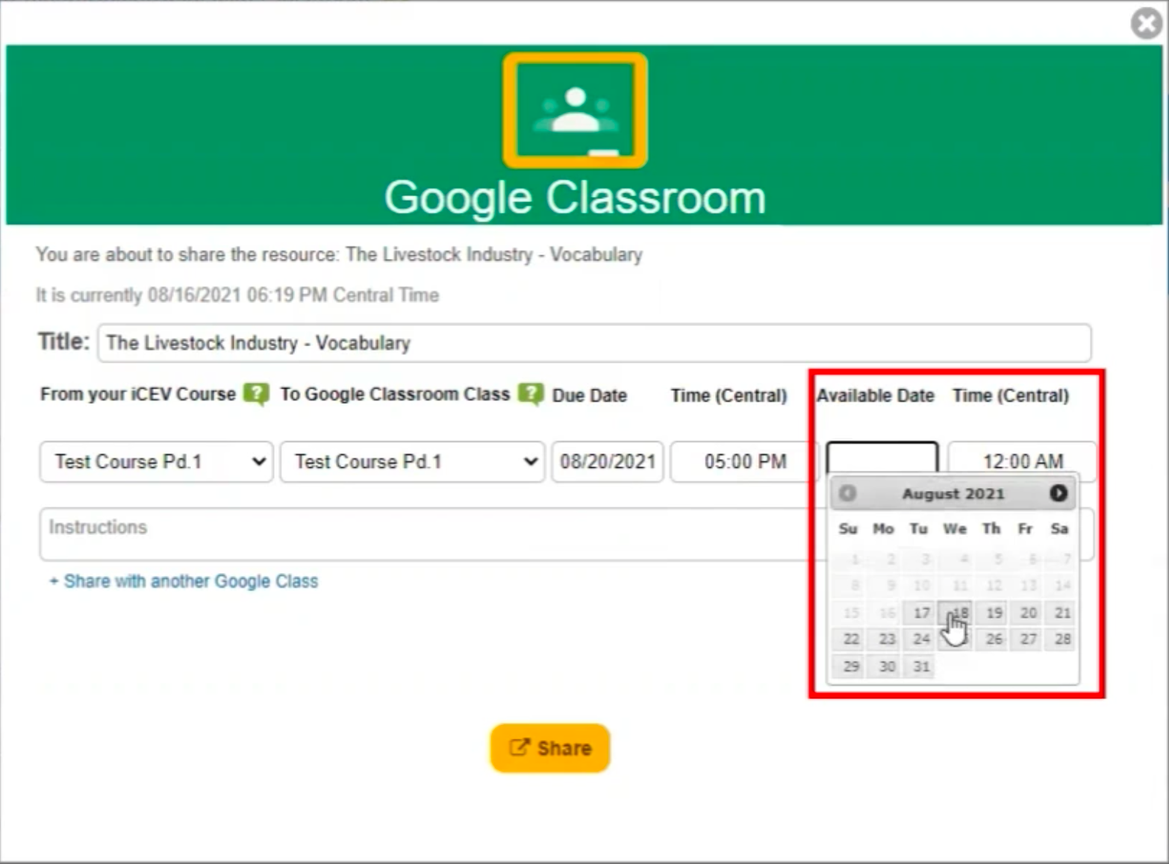Click the Due Date label
The image size is (1169, 864).
pyautogui.click(x=589, y=395)
